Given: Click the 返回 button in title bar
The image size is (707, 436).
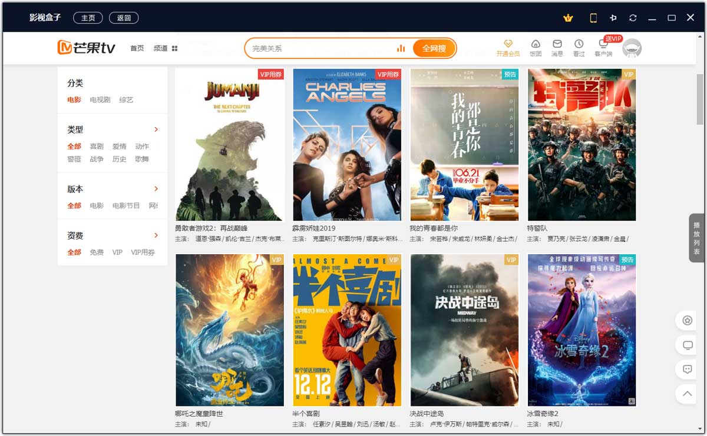Looking at the screenshot, I should (x=124, y=18).
